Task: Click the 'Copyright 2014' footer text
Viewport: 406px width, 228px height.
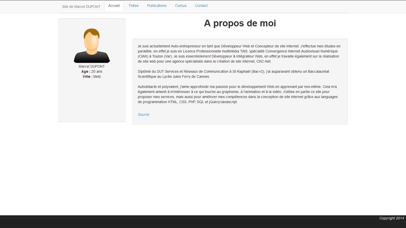Action: pyautogui.click(x=392, y=218)
